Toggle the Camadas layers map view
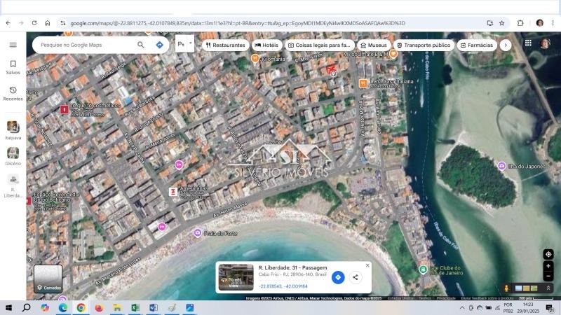Screen dimensions: 561x315 [48, 278]
